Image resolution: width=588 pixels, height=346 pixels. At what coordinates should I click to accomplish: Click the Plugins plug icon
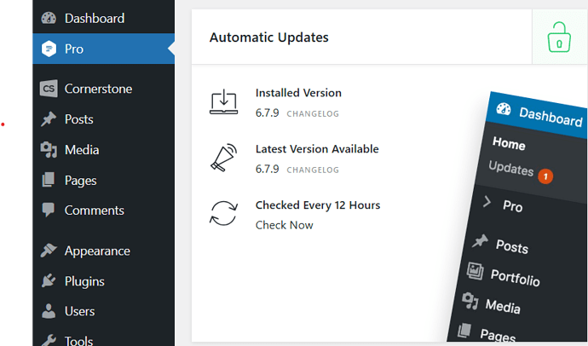tap(49, 281)
